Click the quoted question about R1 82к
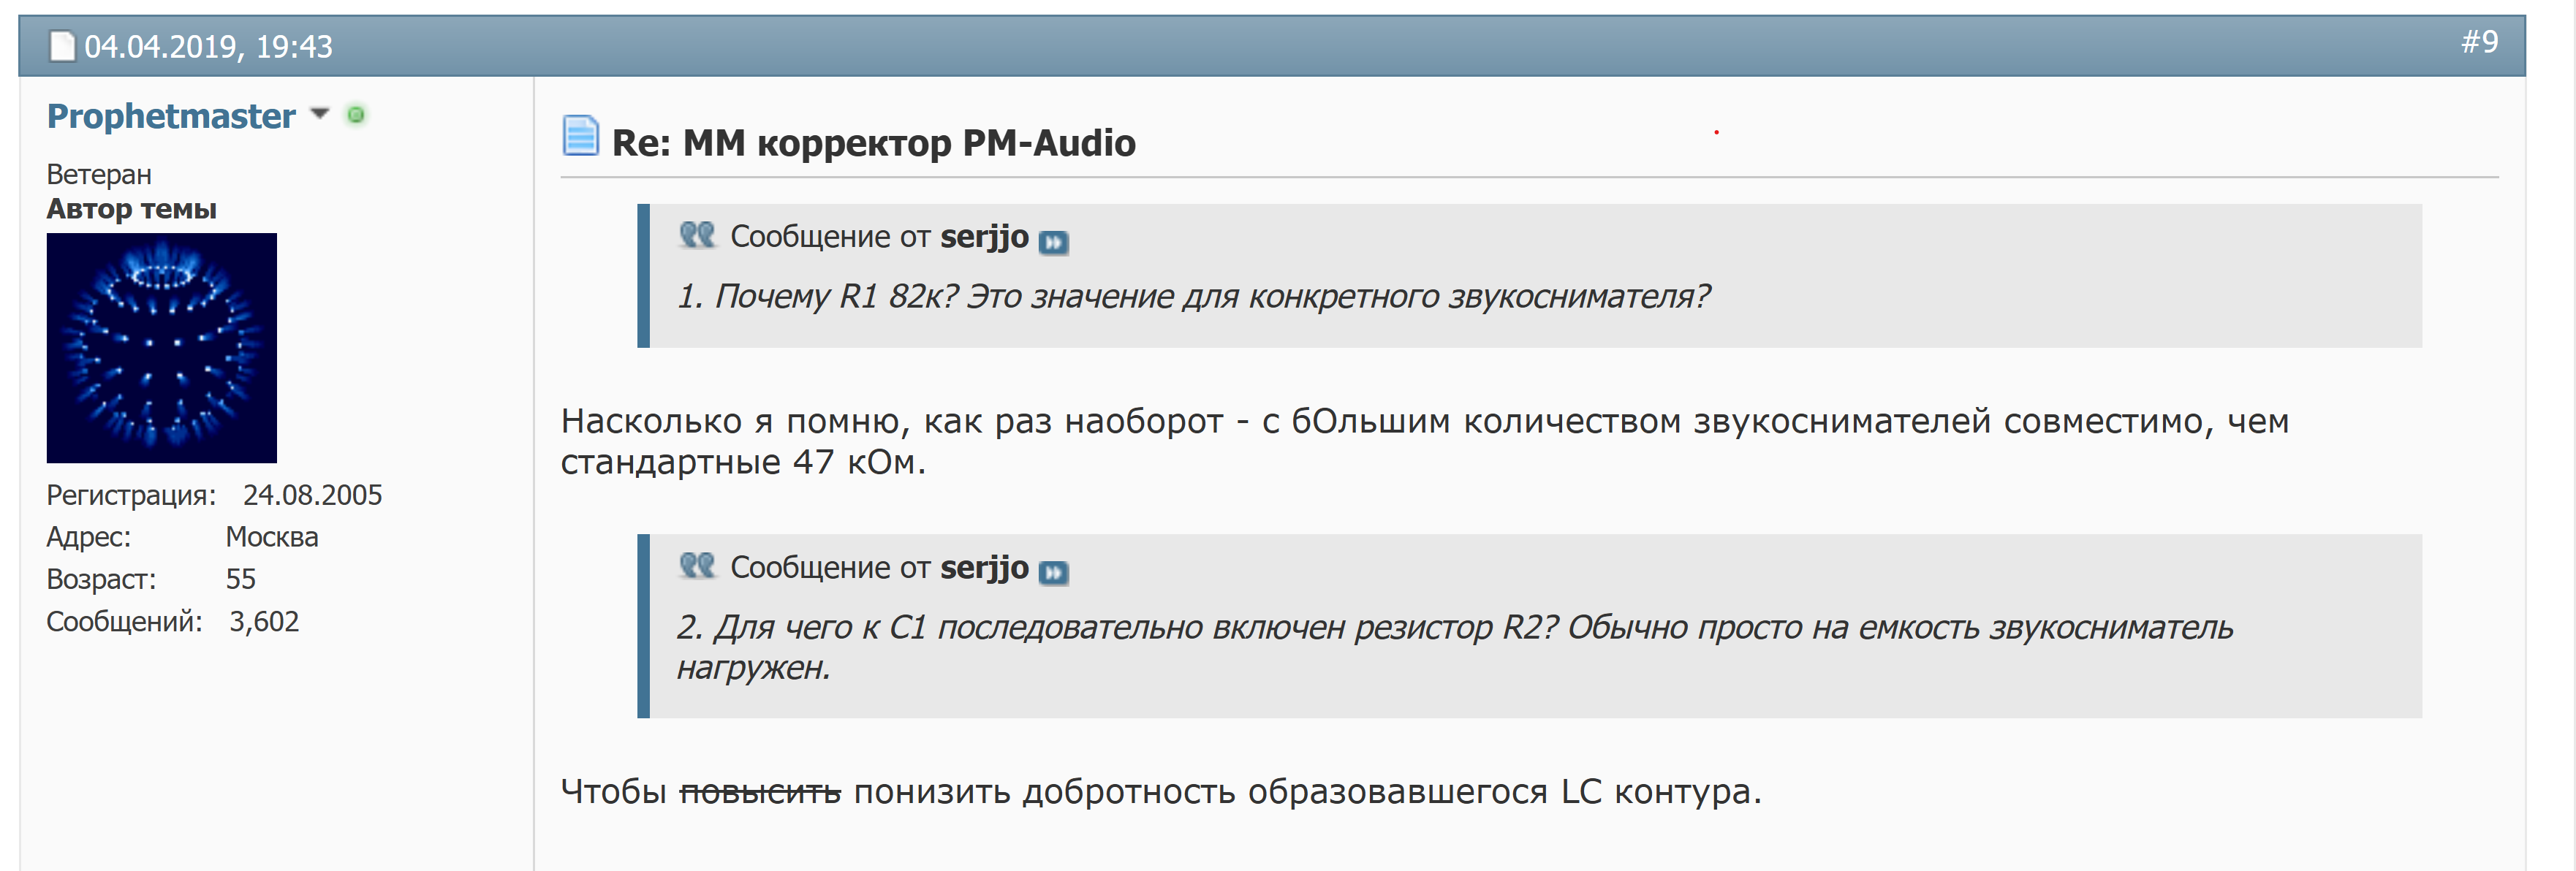Screen dimensions: 2576x871 pos(1193,297)
